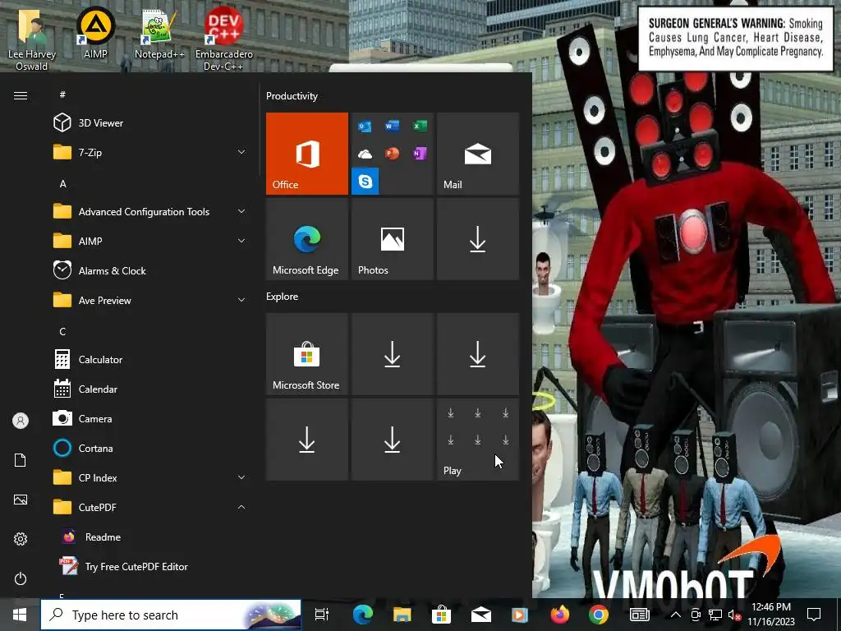Expand the AIMP folder in app list

point(148,241)
